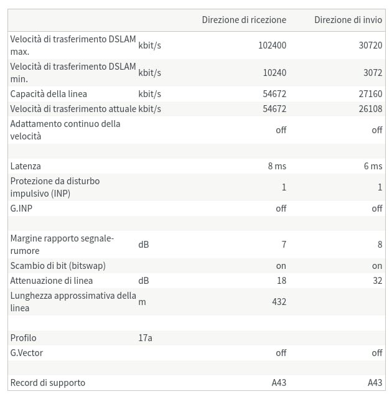The width and height of the screenshot is (392, 399).
Task: Select the 30720 DSLAM max send value
Action: 370,45
